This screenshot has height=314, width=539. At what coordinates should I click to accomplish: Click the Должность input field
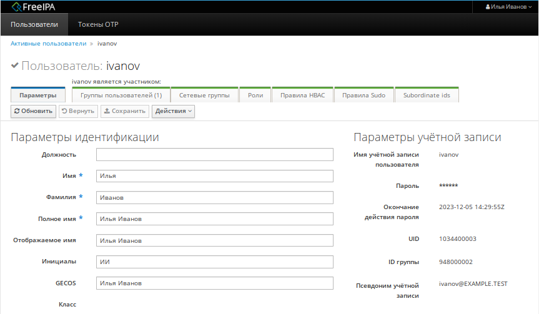(x=214, y=155)
